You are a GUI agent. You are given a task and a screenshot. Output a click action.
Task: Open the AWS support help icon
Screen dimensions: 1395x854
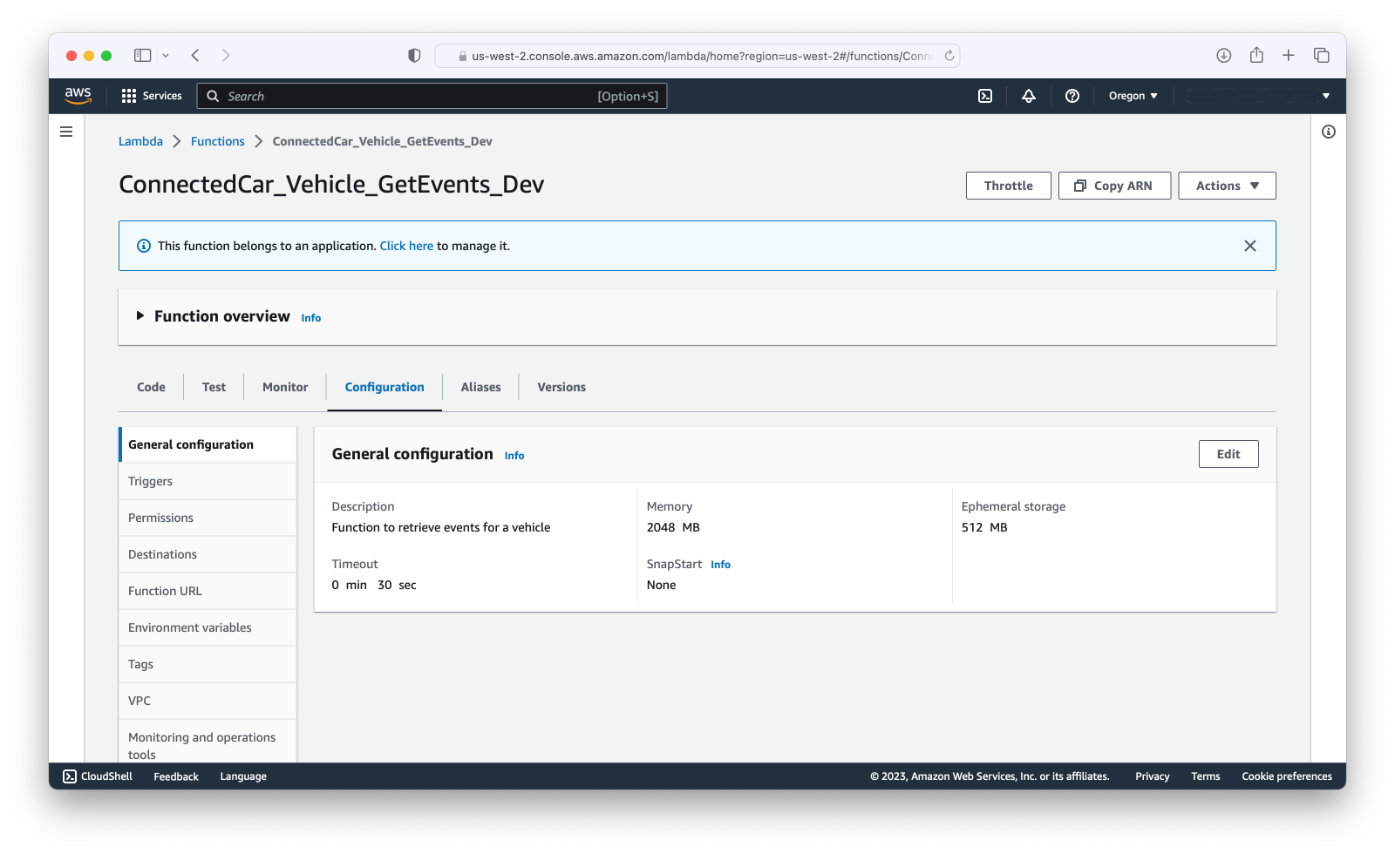coord(1072,96)
